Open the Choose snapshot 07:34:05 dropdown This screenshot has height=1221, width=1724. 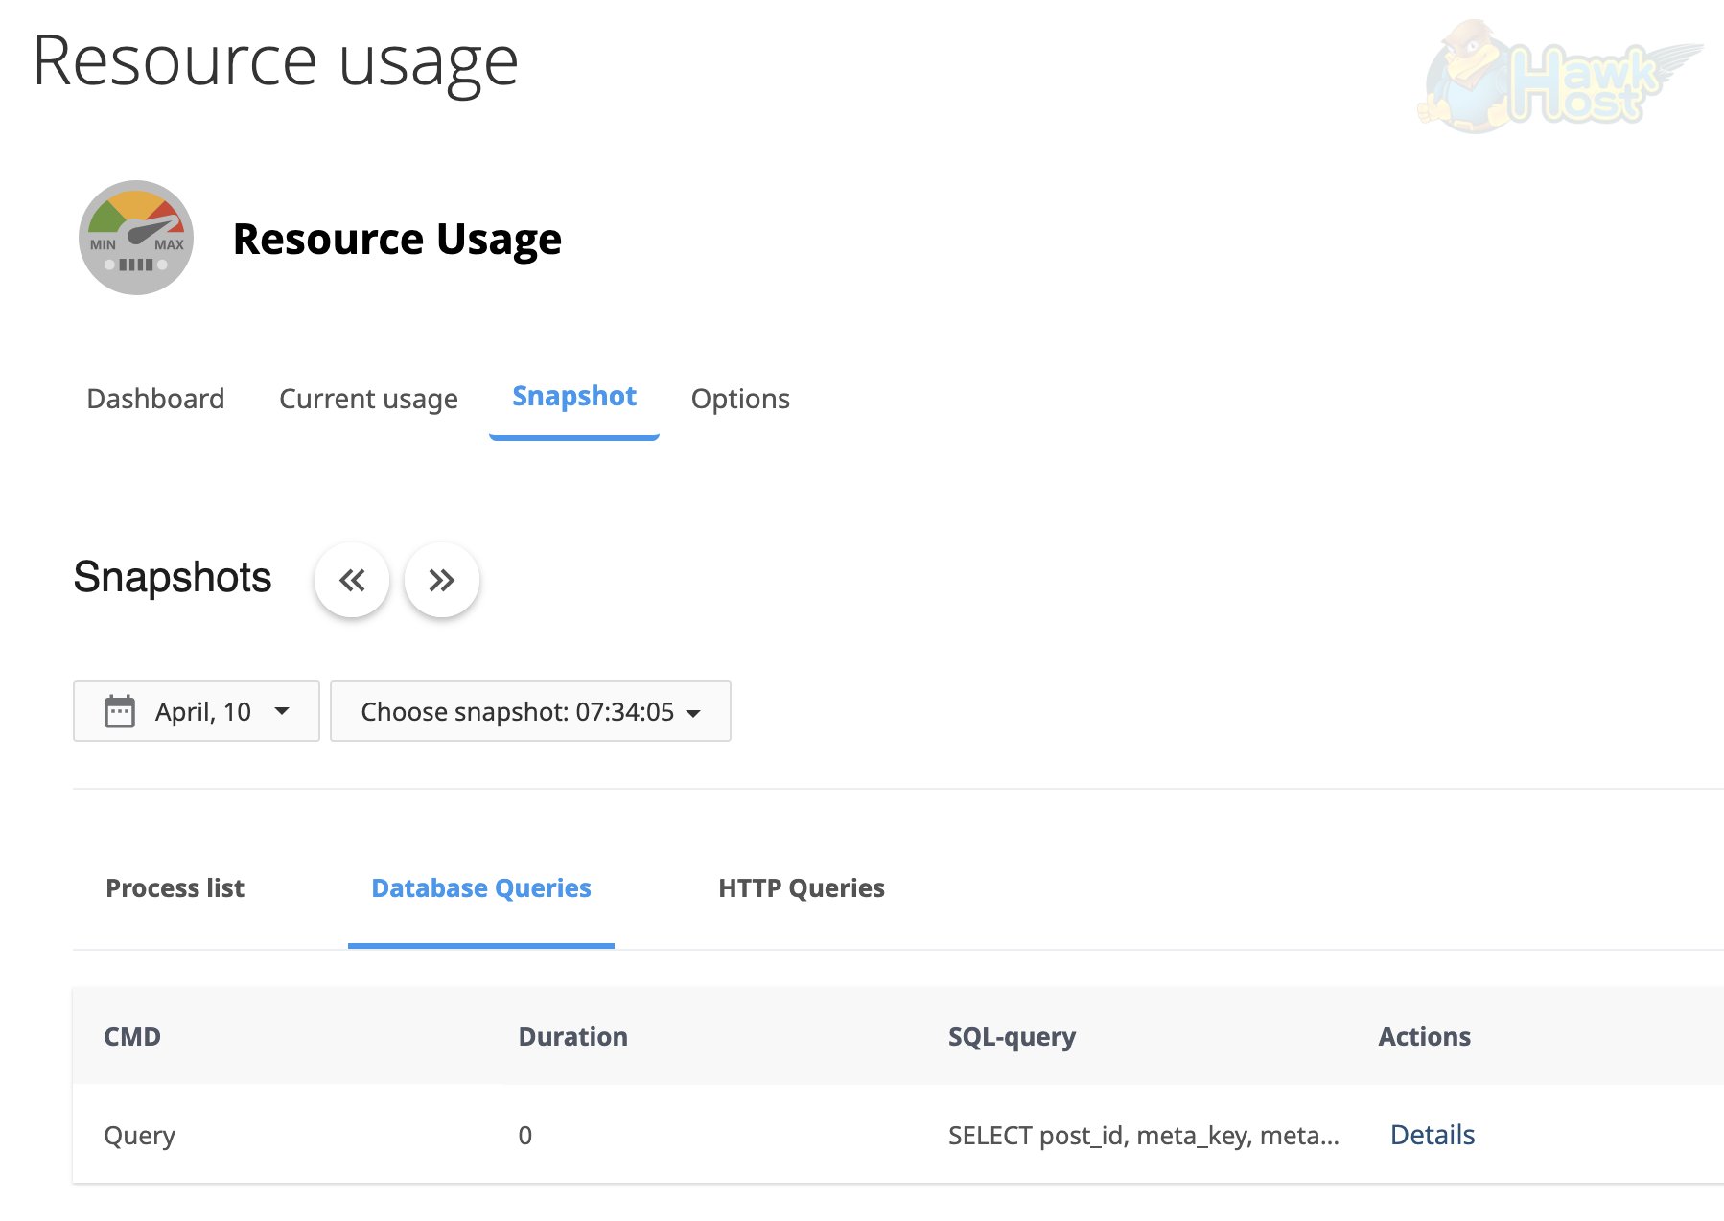pos(529,711)
